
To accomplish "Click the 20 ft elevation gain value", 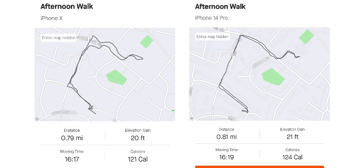I will (138, 138).
